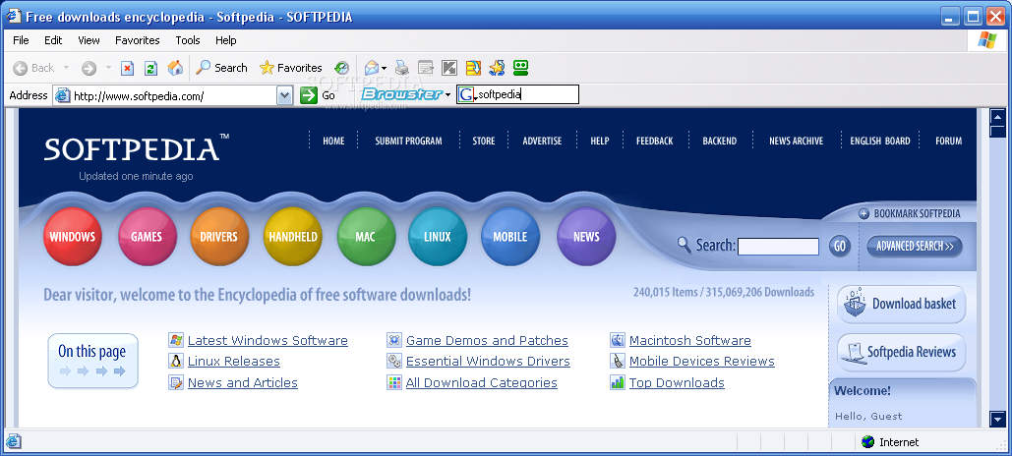
Task: Open the Forward button history dropdown
Action: (108, 68)
